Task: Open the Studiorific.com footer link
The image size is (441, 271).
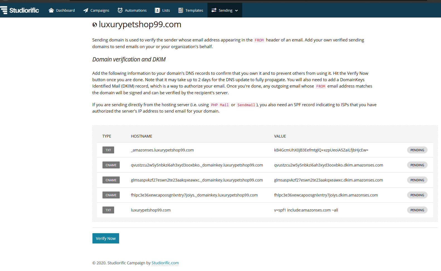Action: (x=165, y=263)
